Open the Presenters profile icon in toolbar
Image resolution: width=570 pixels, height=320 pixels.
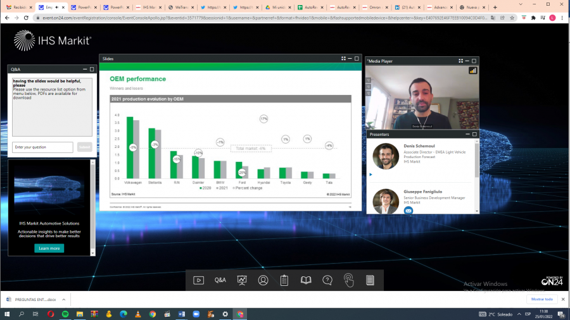[263, 280]
